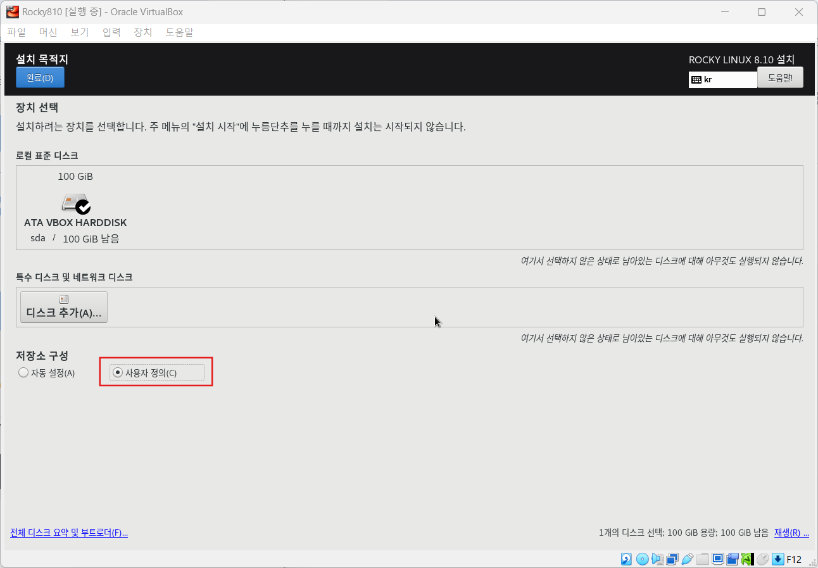This screenshot has height=568, width=818.
Task: Click the mouse integration status icon
Action: [x=762, y=559]
